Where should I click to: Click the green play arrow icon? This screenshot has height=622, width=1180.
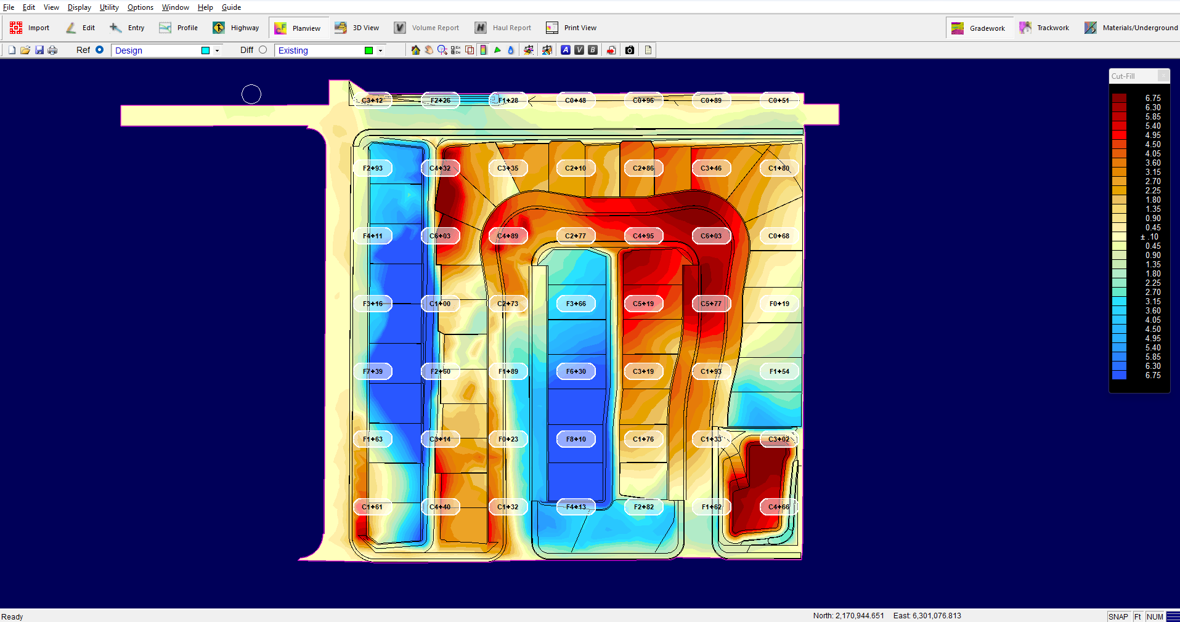(497, 50)
